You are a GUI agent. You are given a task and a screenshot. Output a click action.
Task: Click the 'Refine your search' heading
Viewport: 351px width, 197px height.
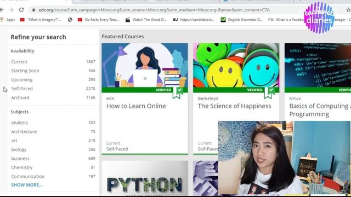click(38, 37)
